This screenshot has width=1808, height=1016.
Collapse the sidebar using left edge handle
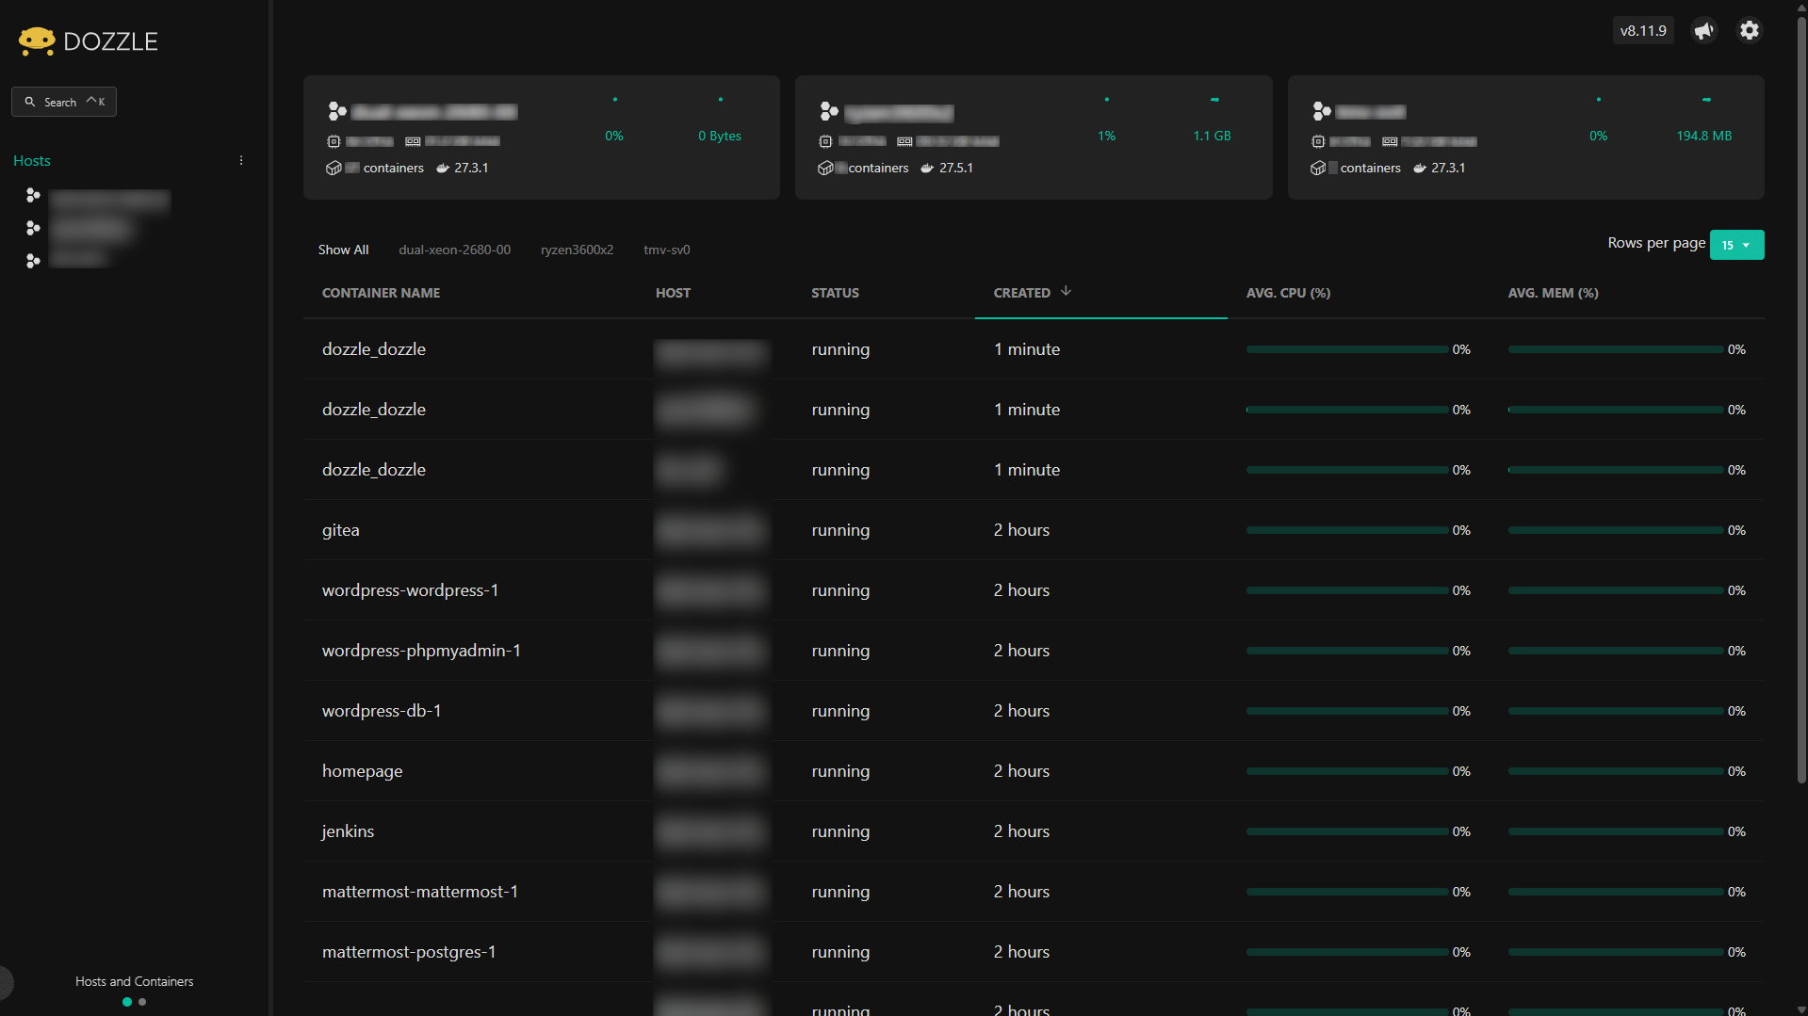point(5,983)
